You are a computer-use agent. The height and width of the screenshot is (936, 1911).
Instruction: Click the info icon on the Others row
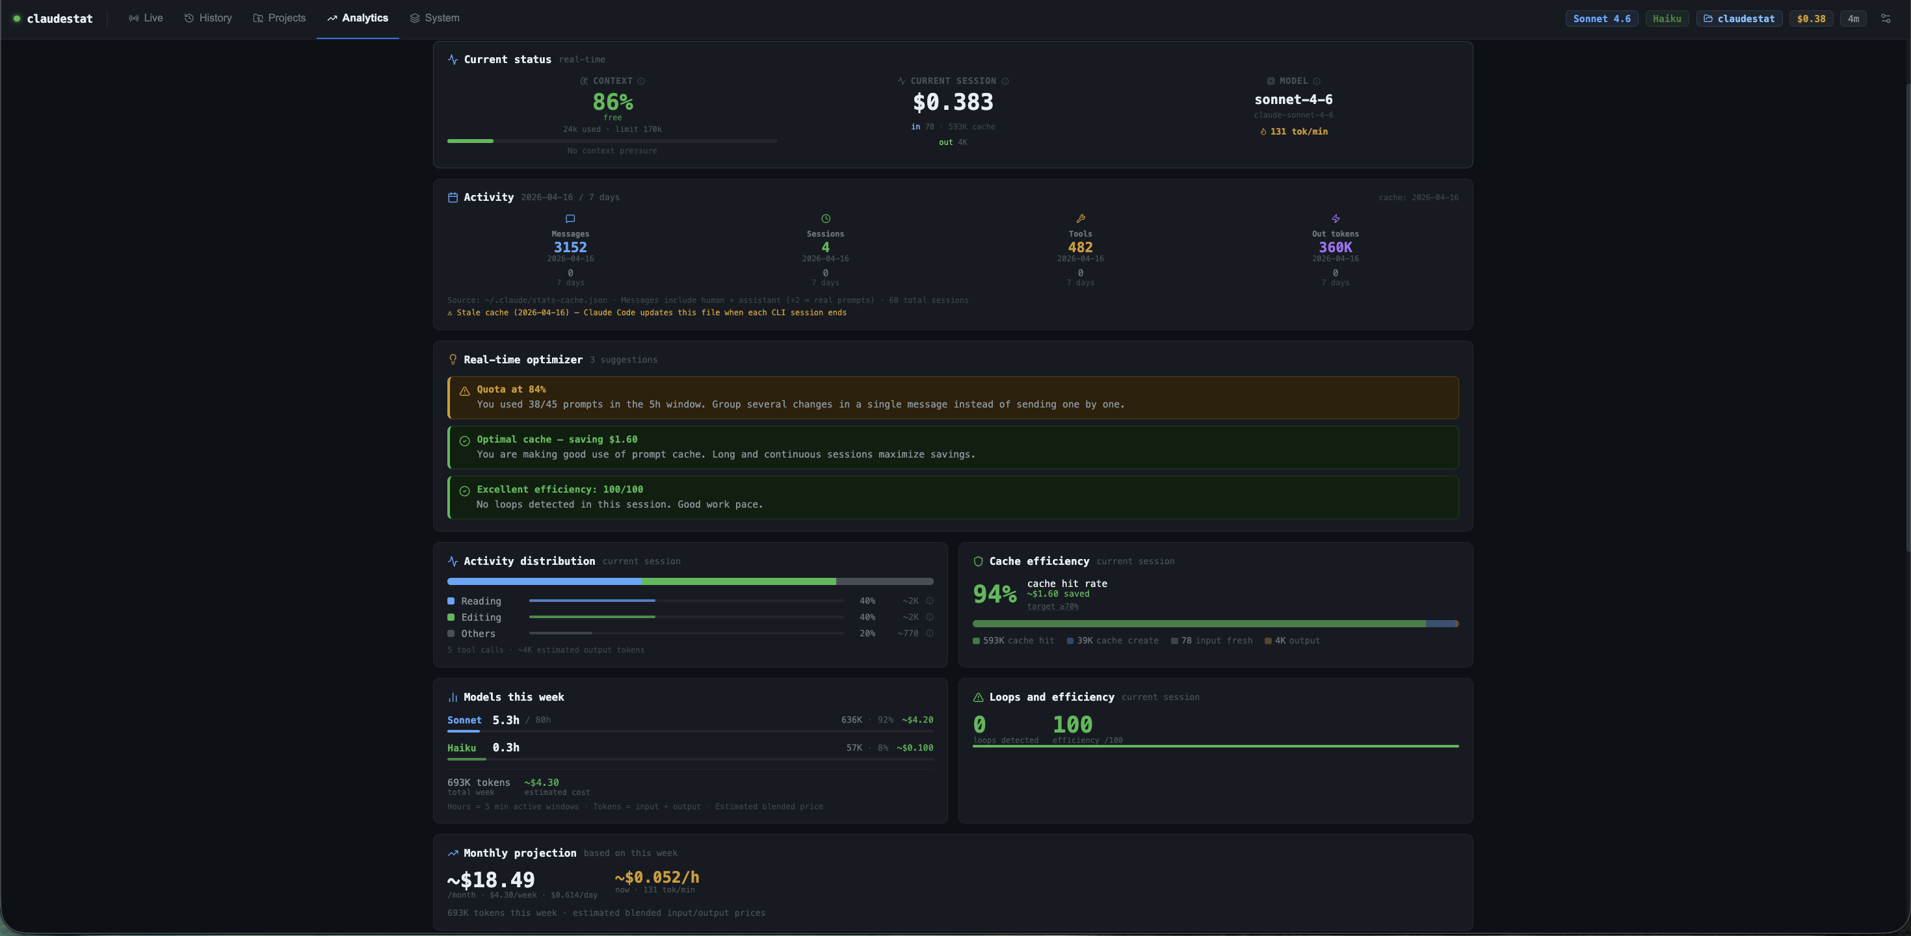click(x=930, y=633)
